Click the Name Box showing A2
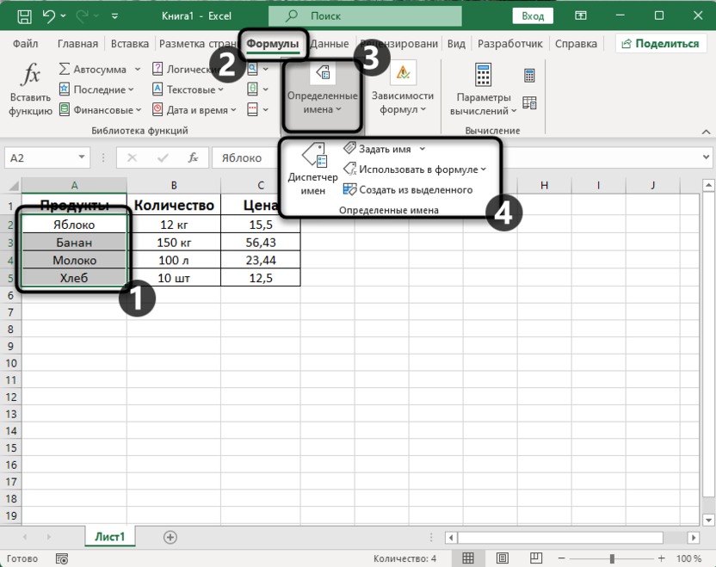Screen dimensions: 716x567 (x=40, y=158)
